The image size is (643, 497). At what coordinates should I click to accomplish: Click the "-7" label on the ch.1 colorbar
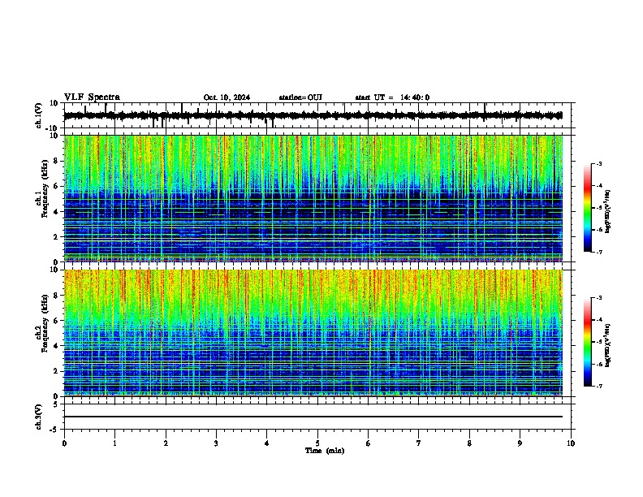click(598, 252)
